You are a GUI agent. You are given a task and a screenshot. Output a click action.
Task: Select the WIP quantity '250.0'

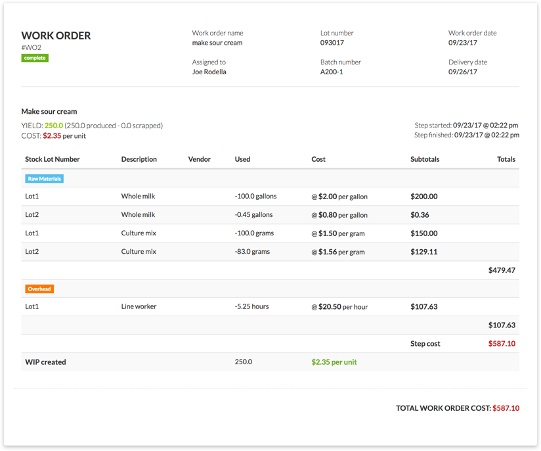pyautogui.click(x=243, y=362)
